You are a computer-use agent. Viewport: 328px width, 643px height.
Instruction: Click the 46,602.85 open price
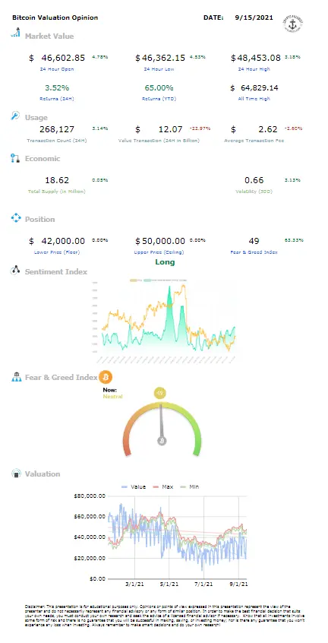coord(63,58)
